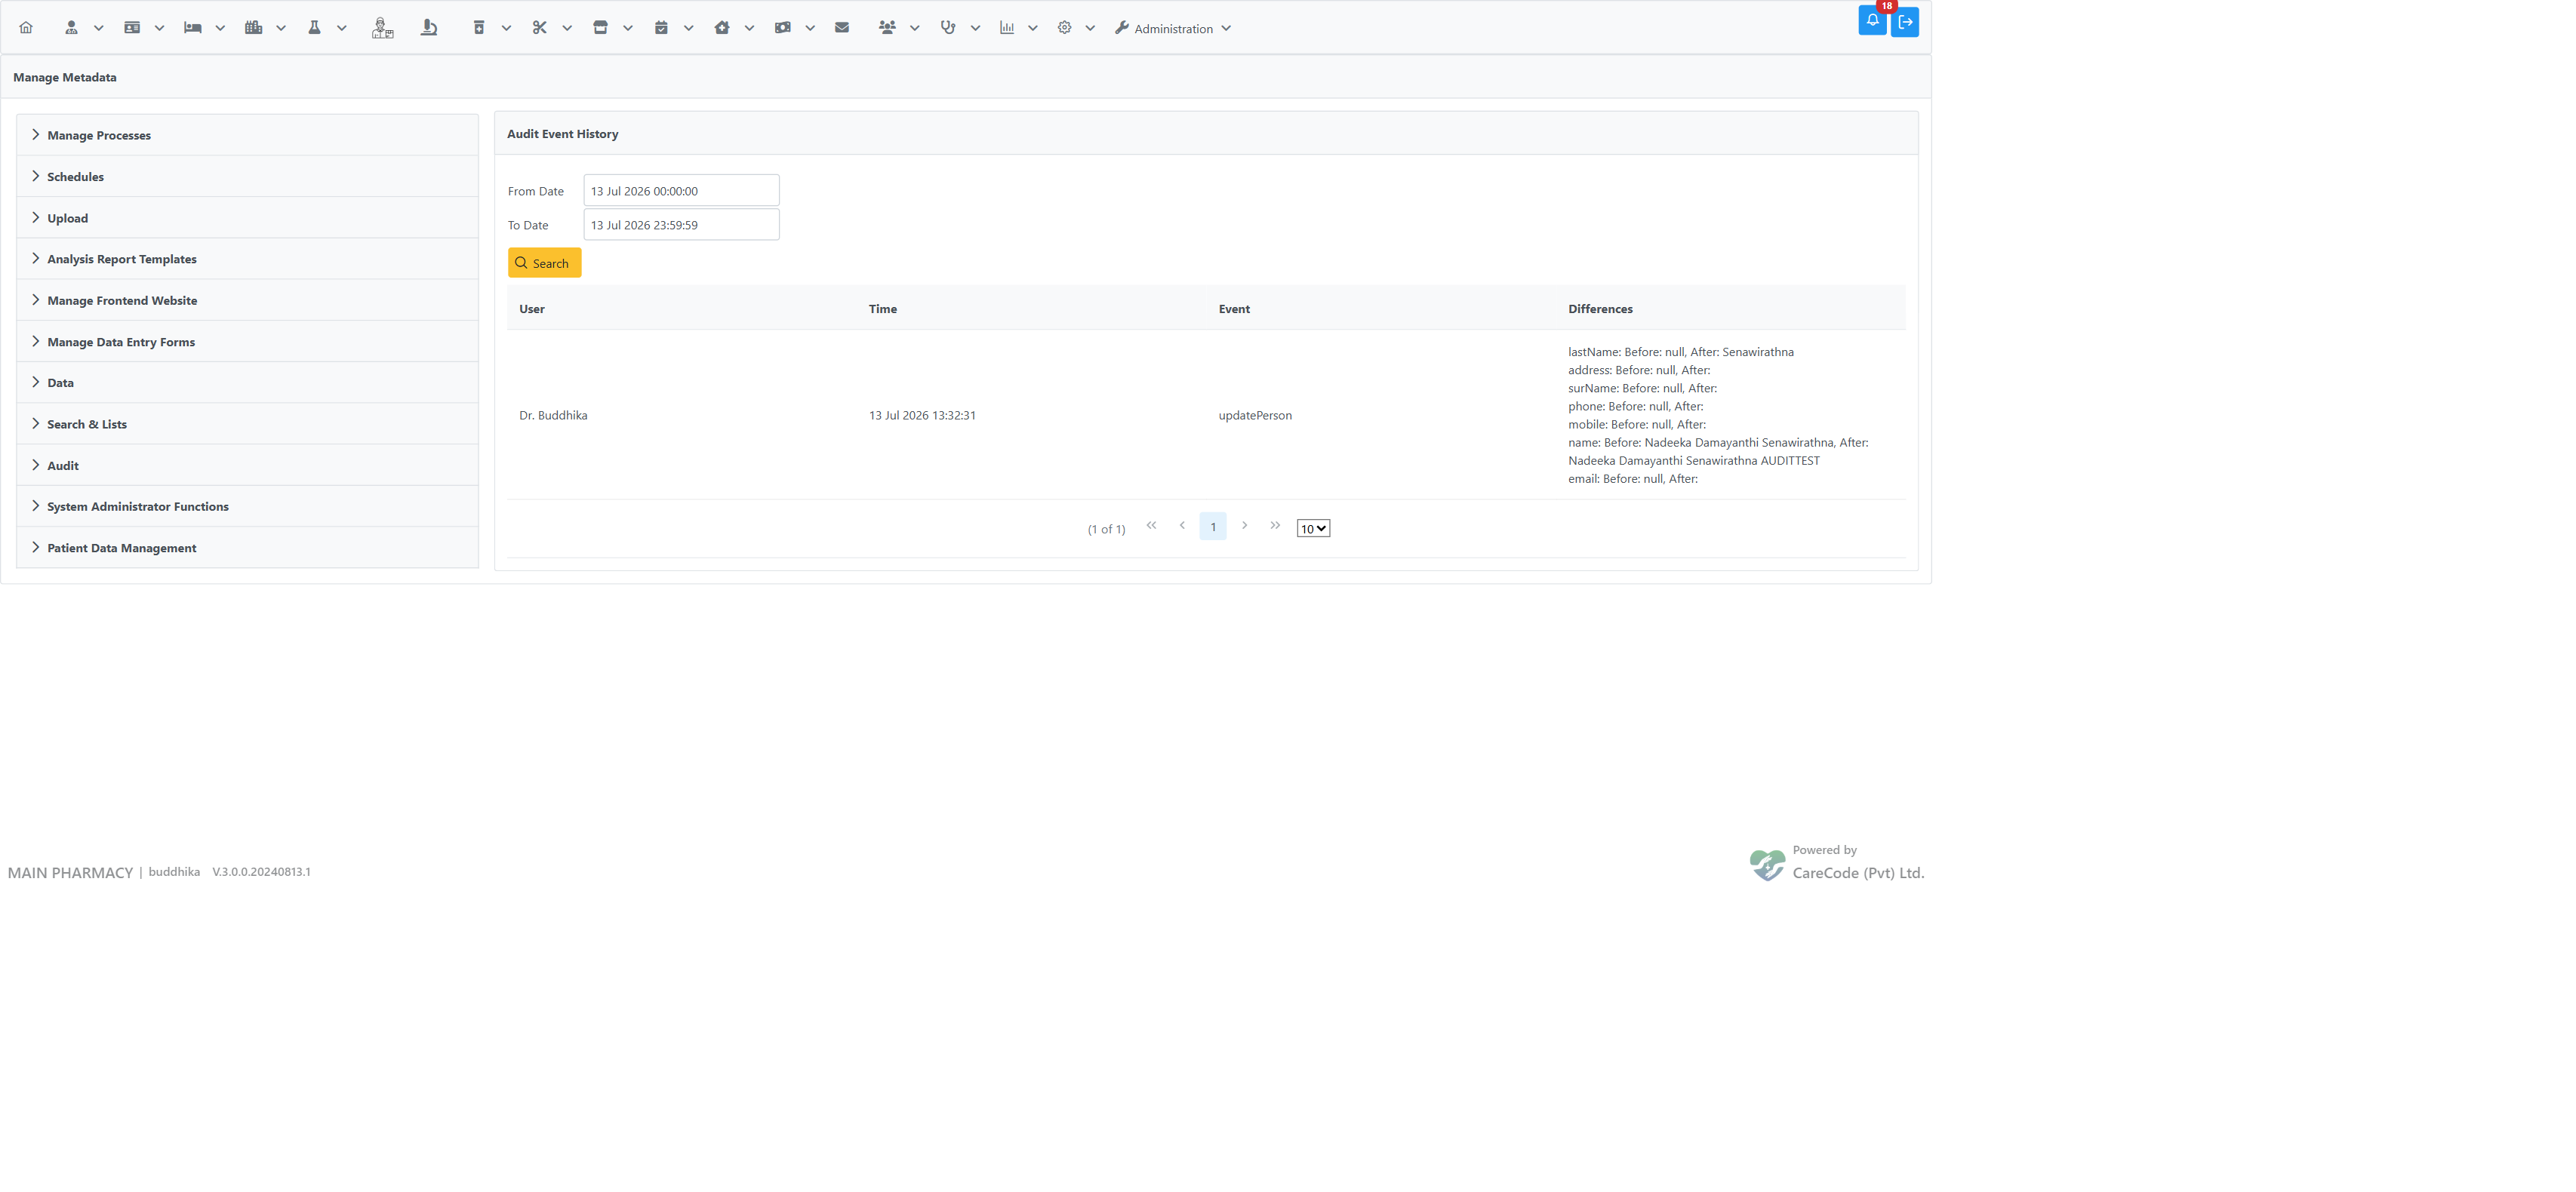Image resolution: width=2576 pixels, height=1192 pixels.
Task: Click the To Date input field
Action: click(x=681, y=225)
